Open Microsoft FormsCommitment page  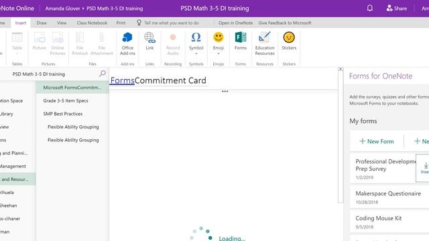tap(72, 88)
